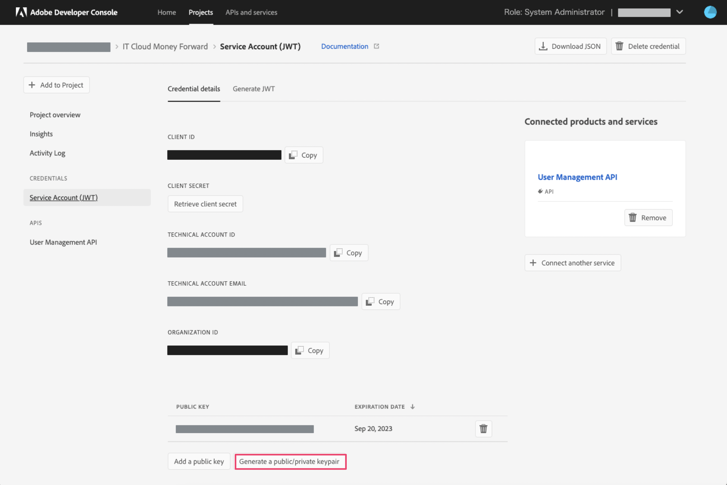This screenshot has width=727, height=485.
Task: Open User Management API in sidebar
Action: [x=63, y=242]
